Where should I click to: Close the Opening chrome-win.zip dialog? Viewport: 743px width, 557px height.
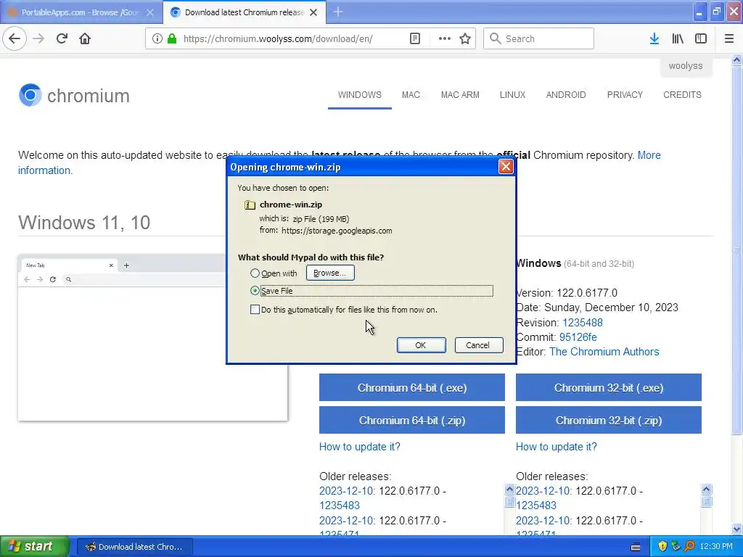(x=506, y=167)
